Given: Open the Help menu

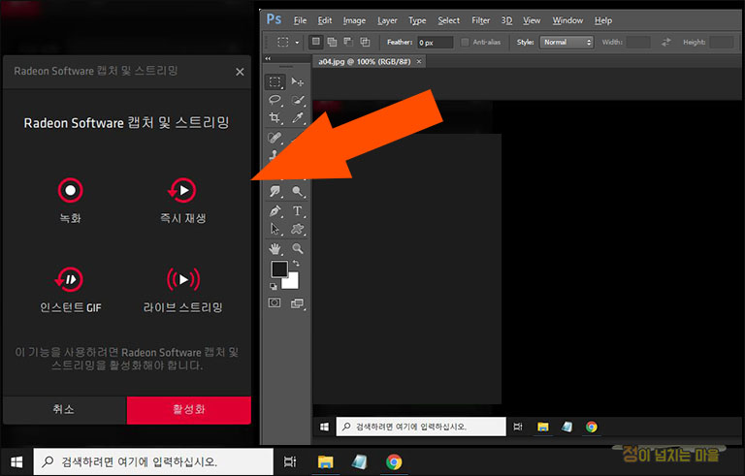Looking at the screenshot, I should (603, 20).
